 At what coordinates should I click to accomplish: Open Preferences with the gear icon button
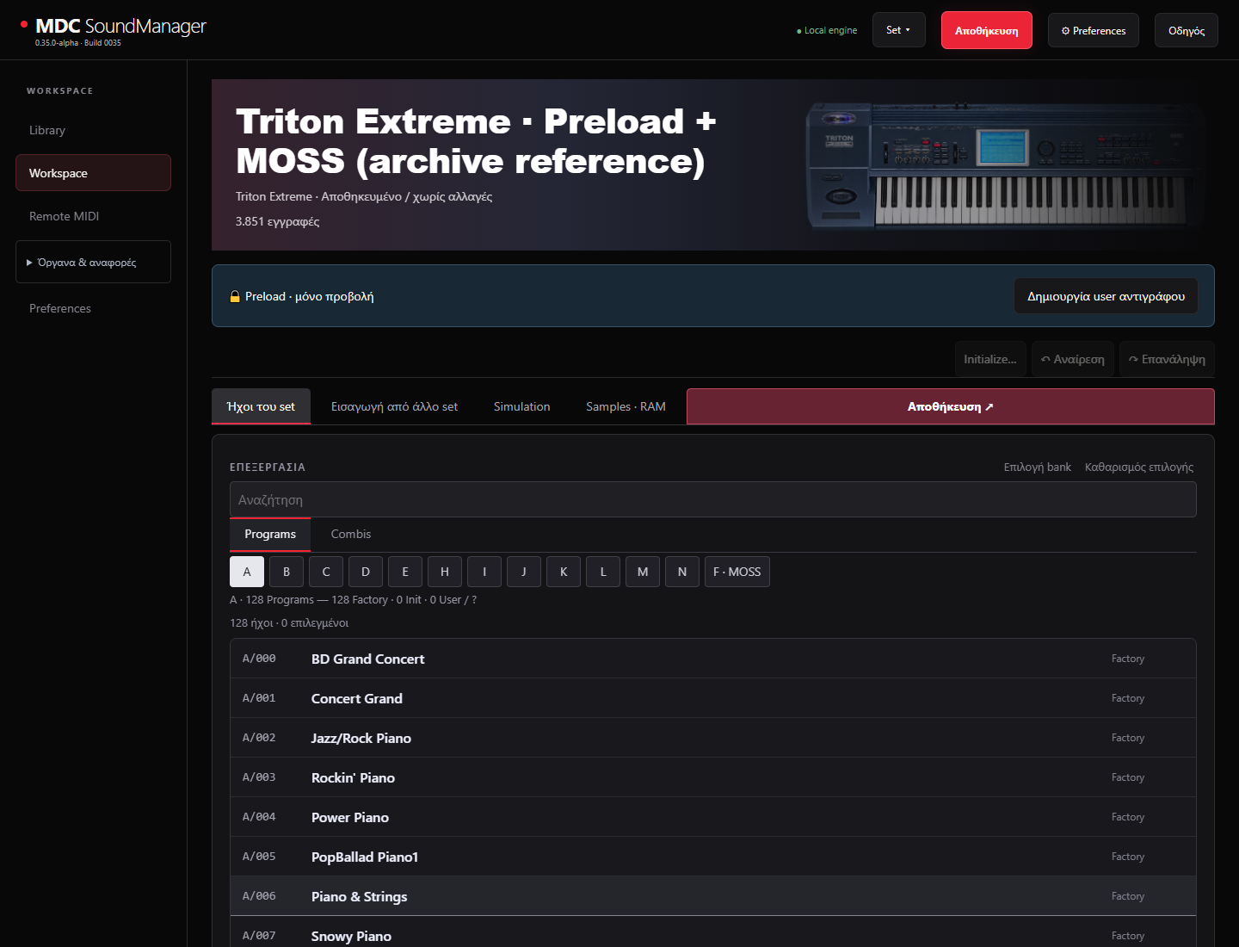[x=1094, y=30]
